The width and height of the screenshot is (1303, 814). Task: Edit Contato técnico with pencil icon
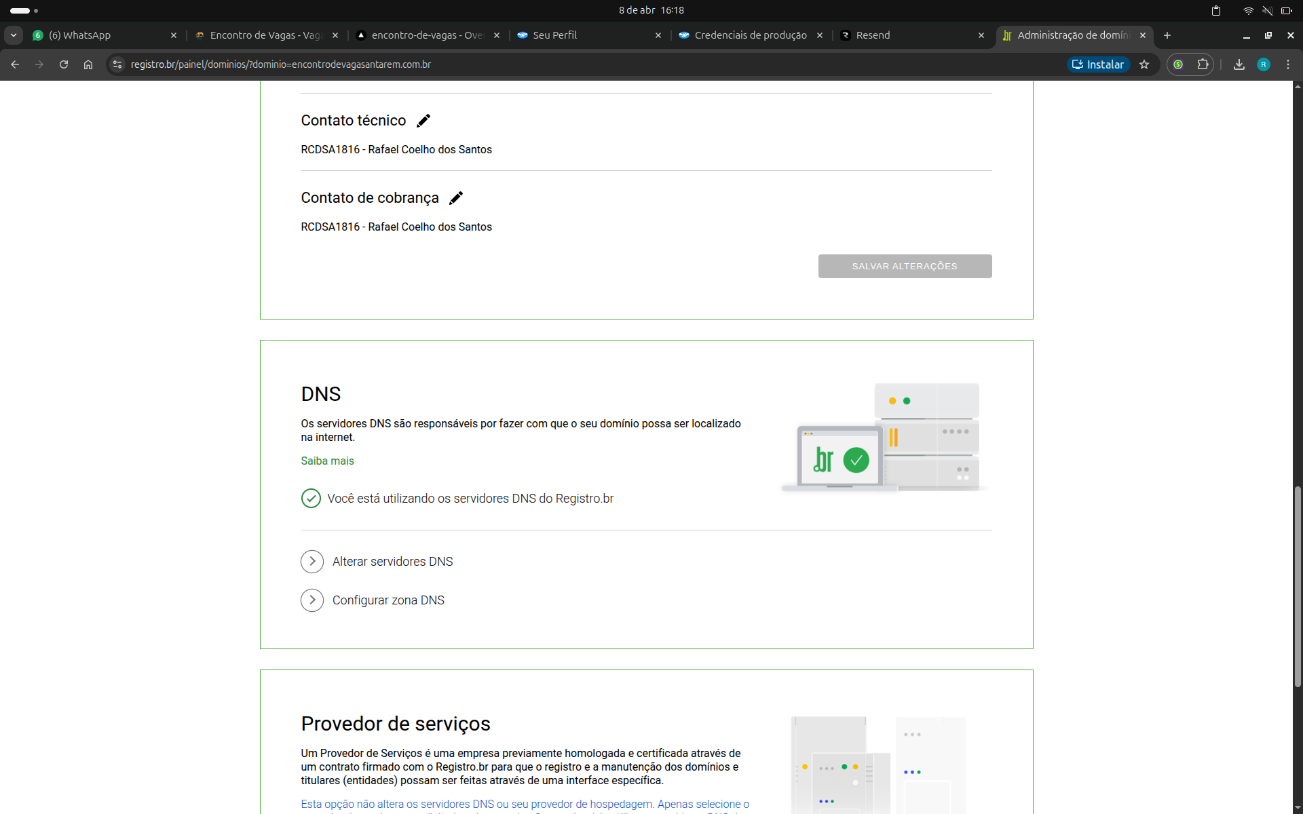pos(423,121)
